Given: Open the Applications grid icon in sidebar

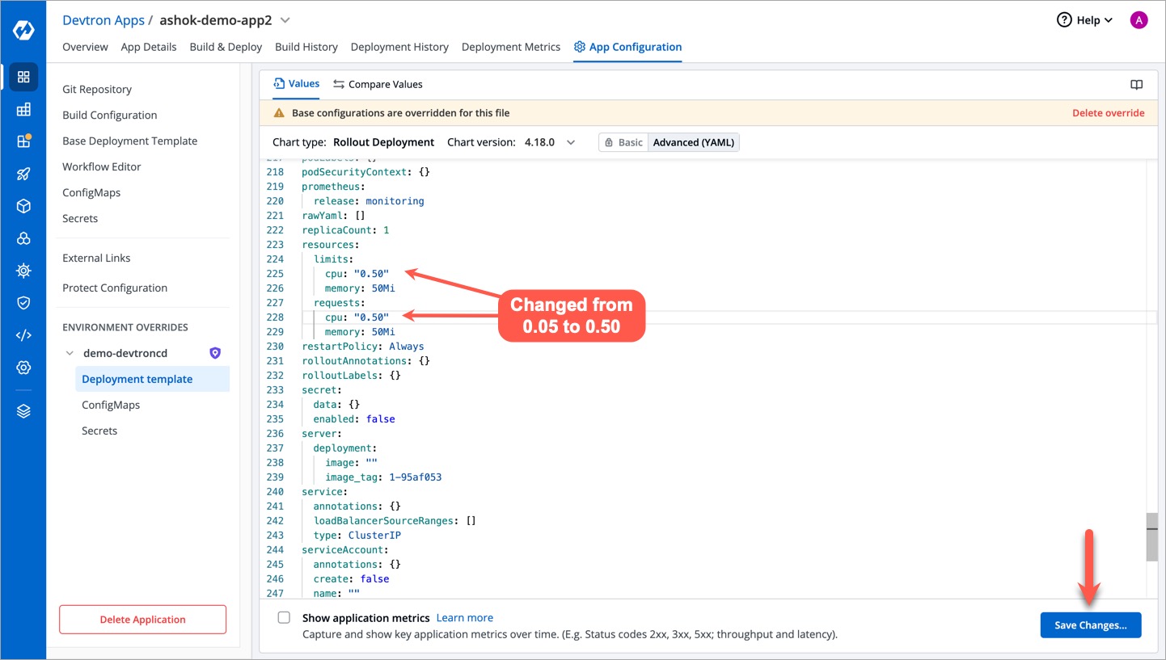Looking at the screenshot, I should tap(23, 77).
